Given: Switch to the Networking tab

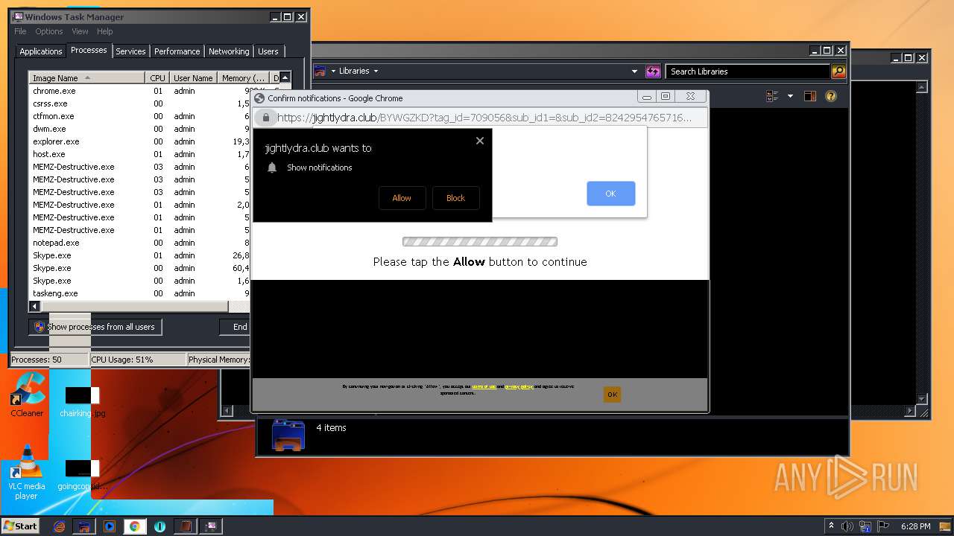Looking at the screenshot, I should [x=229, y=51].
